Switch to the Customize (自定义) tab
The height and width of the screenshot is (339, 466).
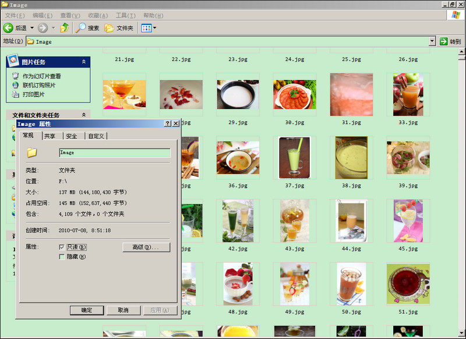[x=96, y=136]
